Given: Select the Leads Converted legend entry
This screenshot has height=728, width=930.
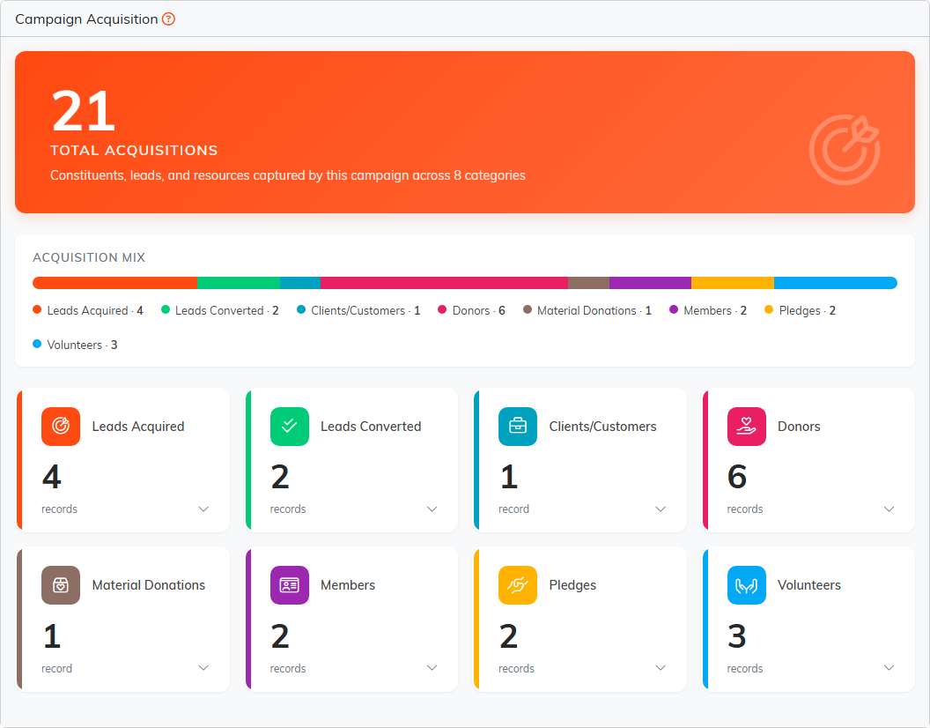Looking at the screenshot, I should pos(220,310).
